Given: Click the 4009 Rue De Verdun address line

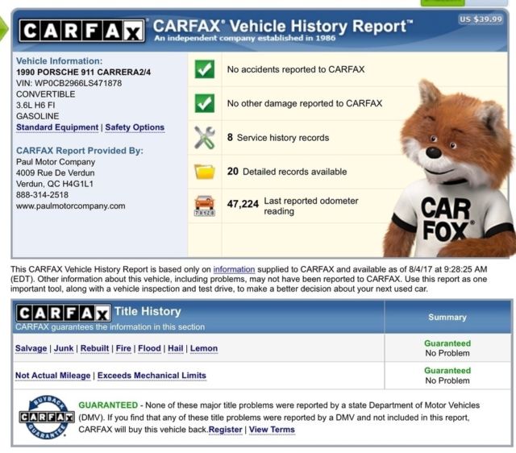Looking at the screenshot, I should pos(56,173).
